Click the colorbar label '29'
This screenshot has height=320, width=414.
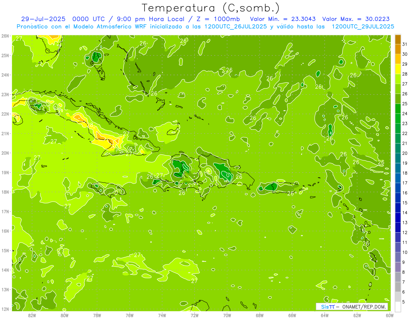405,64
